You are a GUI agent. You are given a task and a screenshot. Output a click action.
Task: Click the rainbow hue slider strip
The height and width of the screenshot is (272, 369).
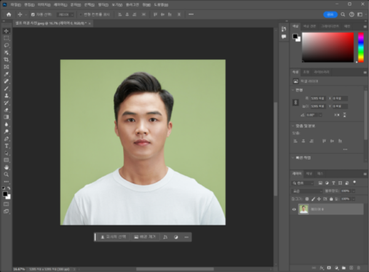click(x=361, y=47)
